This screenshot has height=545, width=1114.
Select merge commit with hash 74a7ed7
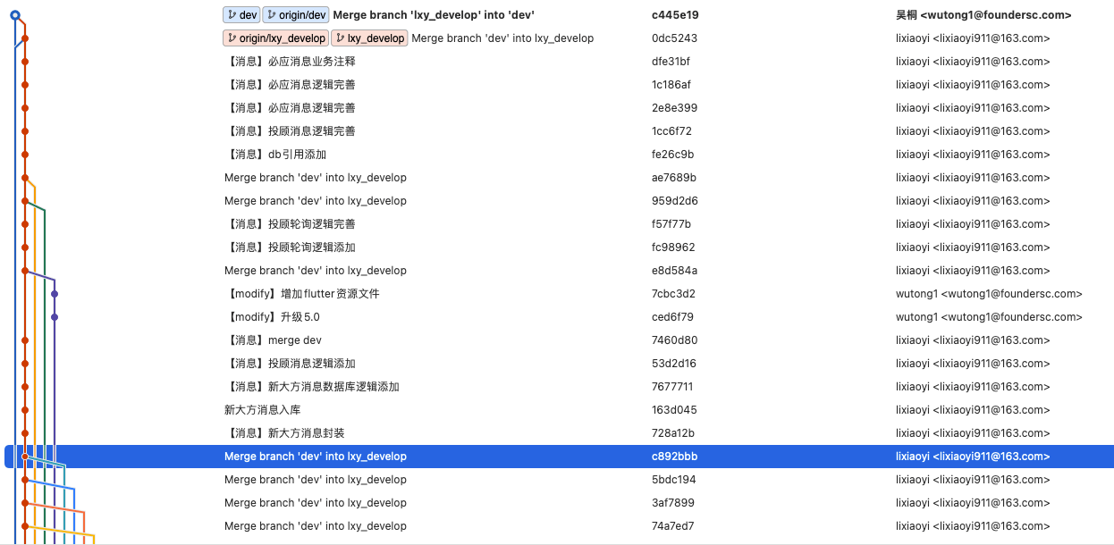672,526
